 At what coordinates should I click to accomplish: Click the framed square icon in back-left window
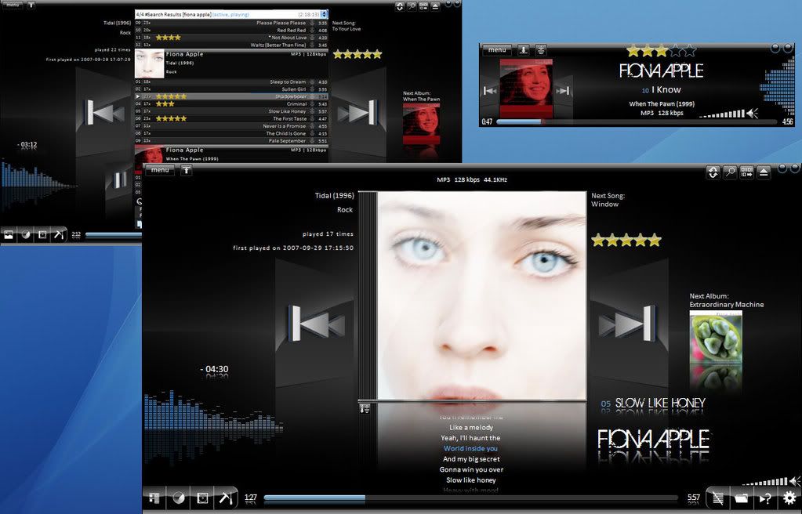tap(42, 235)
